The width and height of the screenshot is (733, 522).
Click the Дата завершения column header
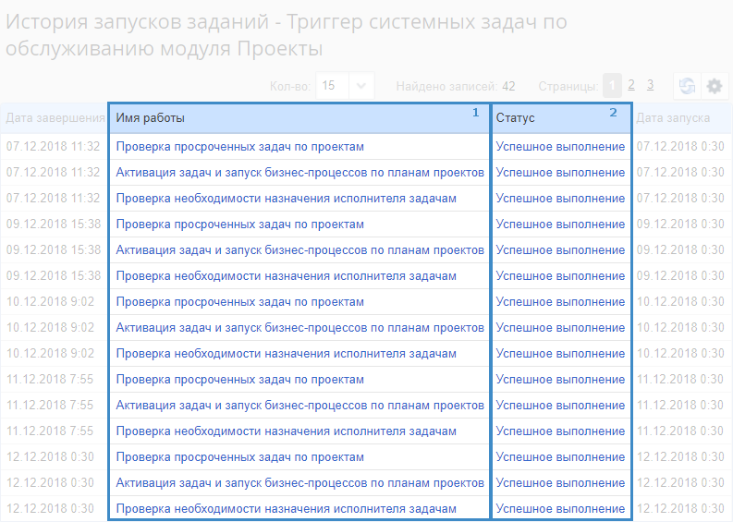55,118
